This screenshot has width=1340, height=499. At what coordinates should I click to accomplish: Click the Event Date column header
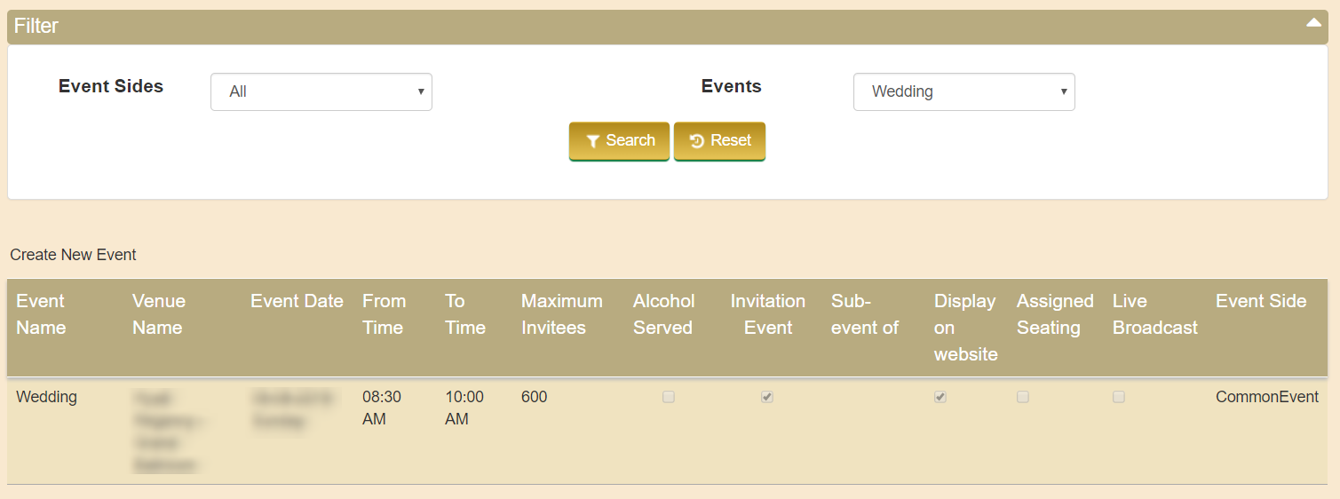pyautogui.click(x=297, y=301)
